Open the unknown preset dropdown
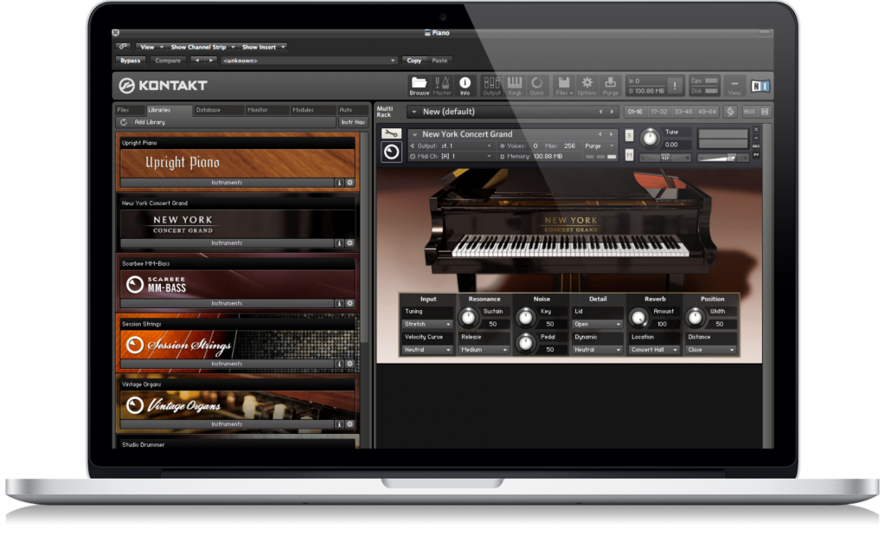 (x=310, y=61)
